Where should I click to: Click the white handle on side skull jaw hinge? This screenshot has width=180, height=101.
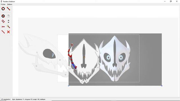pyautogui.click(x=36, y=66)
